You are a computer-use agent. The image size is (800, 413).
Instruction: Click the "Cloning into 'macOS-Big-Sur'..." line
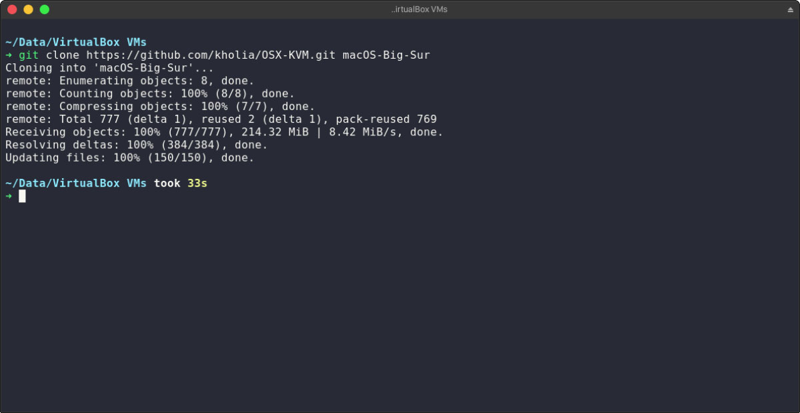coord(109,68)
